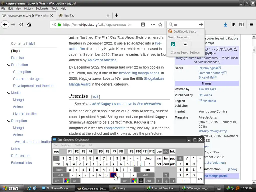
Task: Toggle reader view icon in address bar
Action: pos(143,25)
